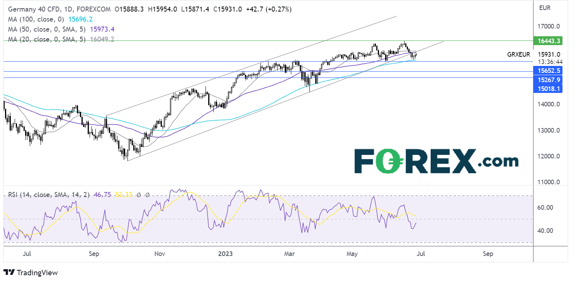Click the MA (20, close, 0, SMA, 5) legend
The height and width of the screenshot is (298, 576).
pos(46,39)
